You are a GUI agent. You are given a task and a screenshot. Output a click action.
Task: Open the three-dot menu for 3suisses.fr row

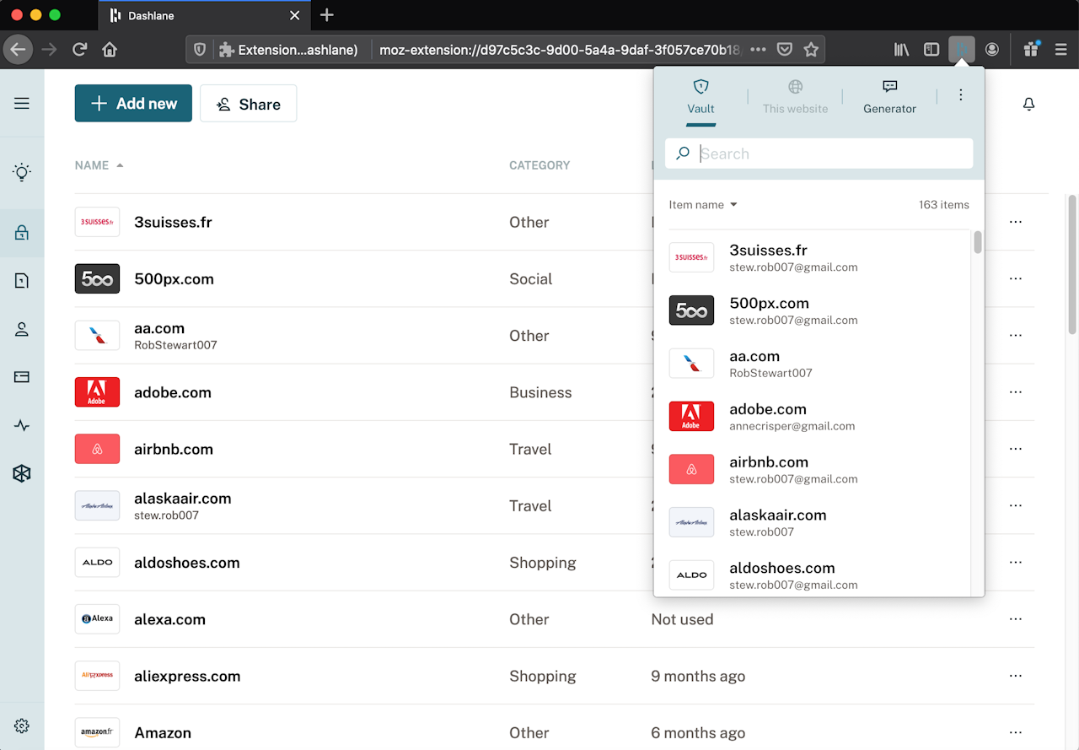pos(1016,222)
